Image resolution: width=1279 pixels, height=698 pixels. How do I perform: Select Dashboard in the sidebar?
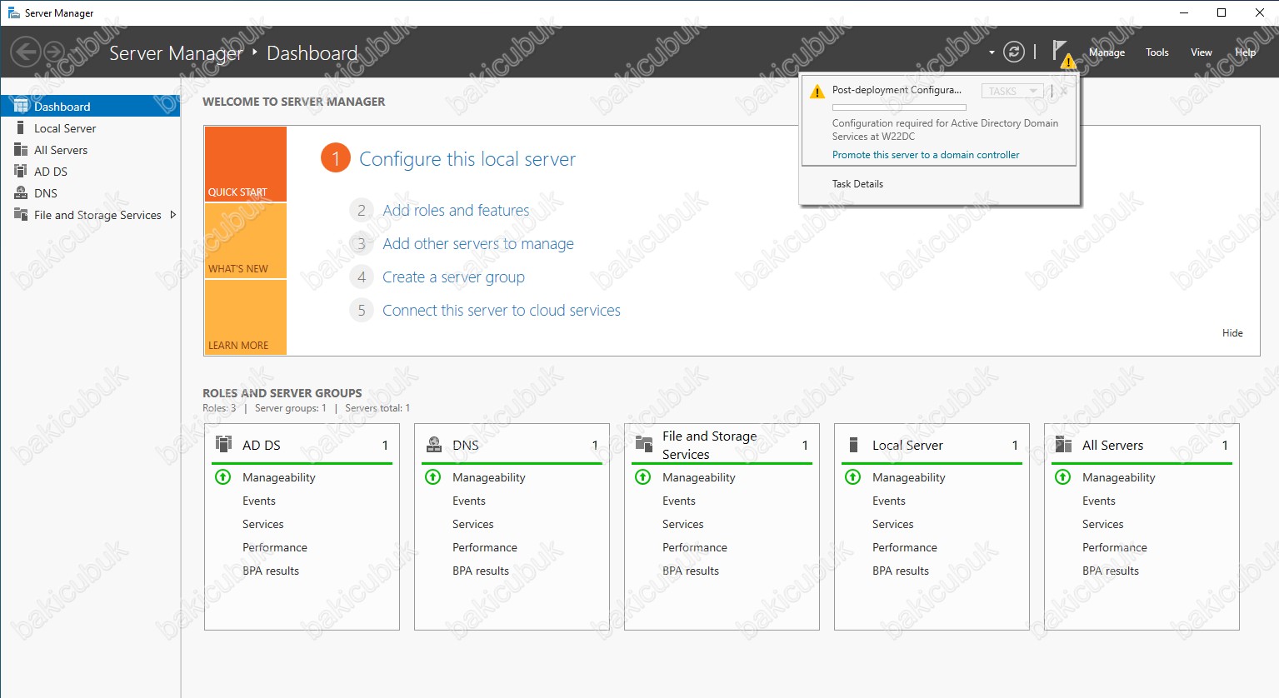click(x=90, y=107)
